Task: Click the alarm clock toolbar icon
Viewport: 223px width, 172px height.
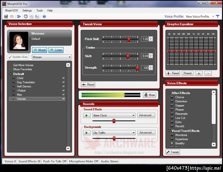Action: [x=26, y=16]
